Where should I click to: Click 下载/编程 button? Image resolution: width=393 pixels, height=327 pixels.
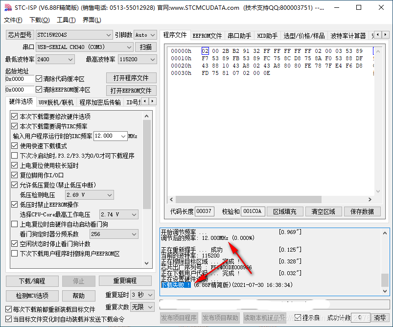coord(32,281)
